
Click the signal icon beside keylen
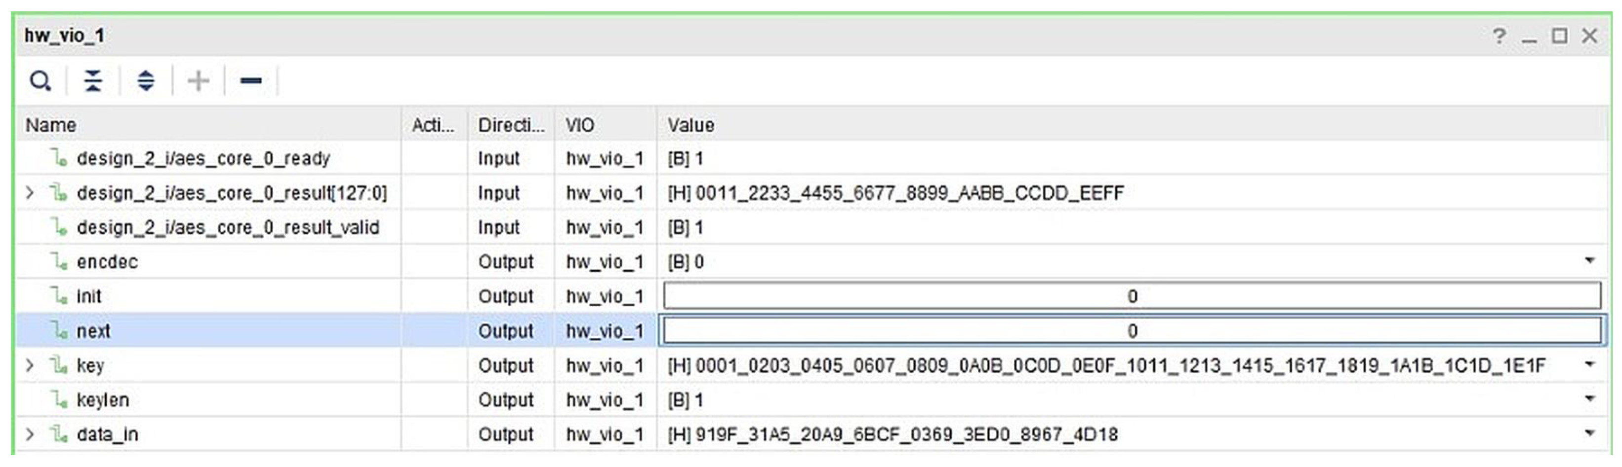click(x=59, y=400)
